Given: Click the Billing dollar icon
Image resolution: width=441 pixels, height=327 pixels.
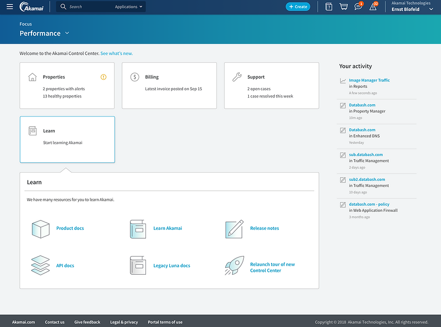Looking at the screenshot, I should click(x=135, y=77).
